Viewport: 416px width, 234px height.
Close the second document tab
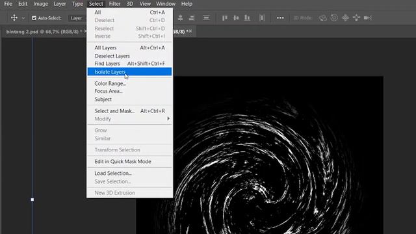190,31
